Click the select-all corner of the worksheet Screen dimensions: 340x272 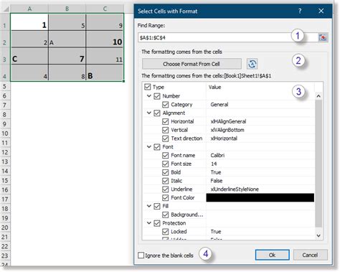5,9
